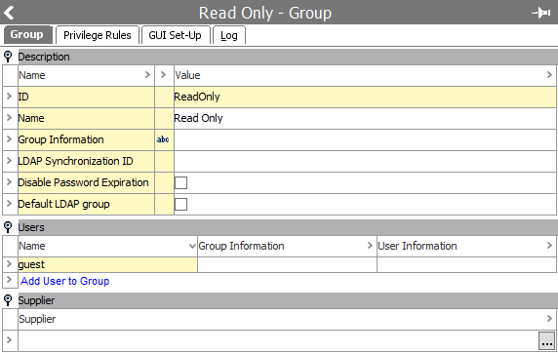Expand the Name row arrow in Description
Screen dimensions: 558x353
pyautogui.click(x=10, y=118)
